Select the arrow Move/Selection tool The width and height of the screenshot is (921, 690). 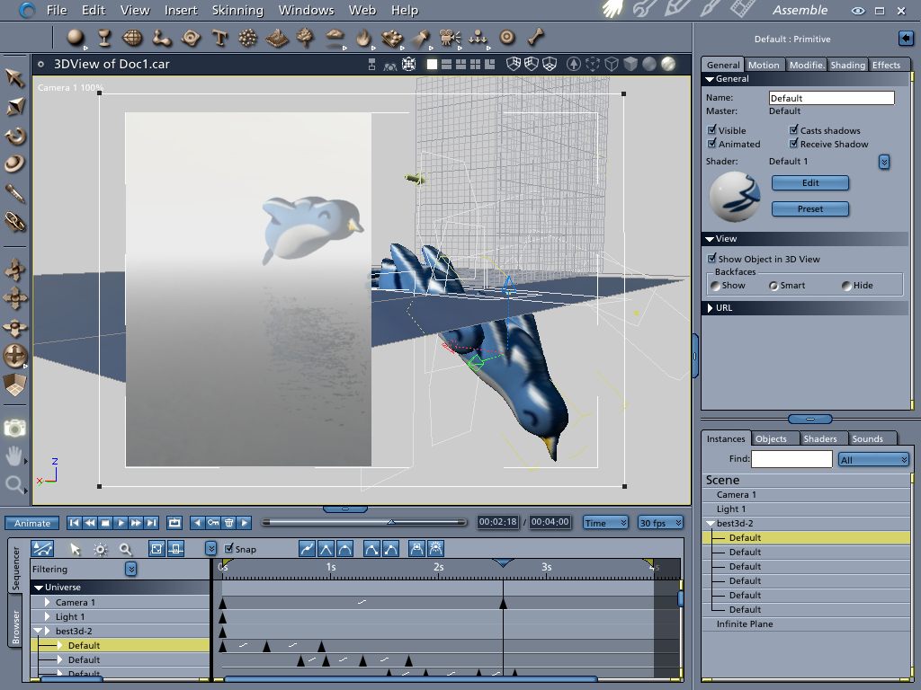click(x=15, y=78)
